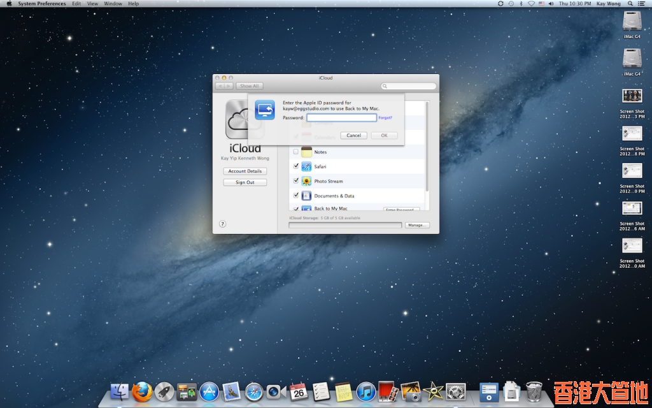Image resolution: width=652 pixels, height=408 pixels.
Task: Open Spotlight search magnifier
Action: click(630, 4)
